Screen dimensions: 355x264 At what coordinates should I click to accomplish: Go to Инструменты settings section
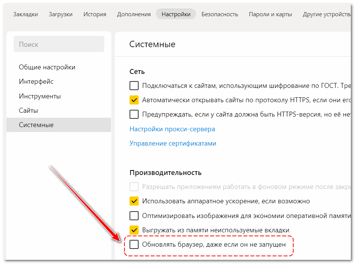[40, 96]
